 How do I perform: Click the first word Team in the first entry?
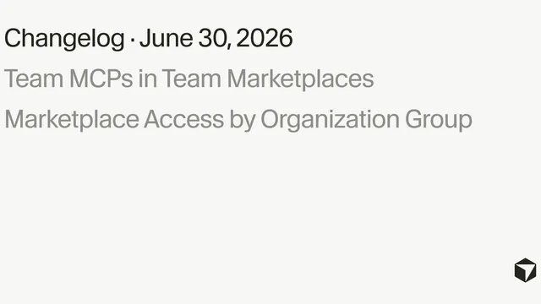pos(34,79)
